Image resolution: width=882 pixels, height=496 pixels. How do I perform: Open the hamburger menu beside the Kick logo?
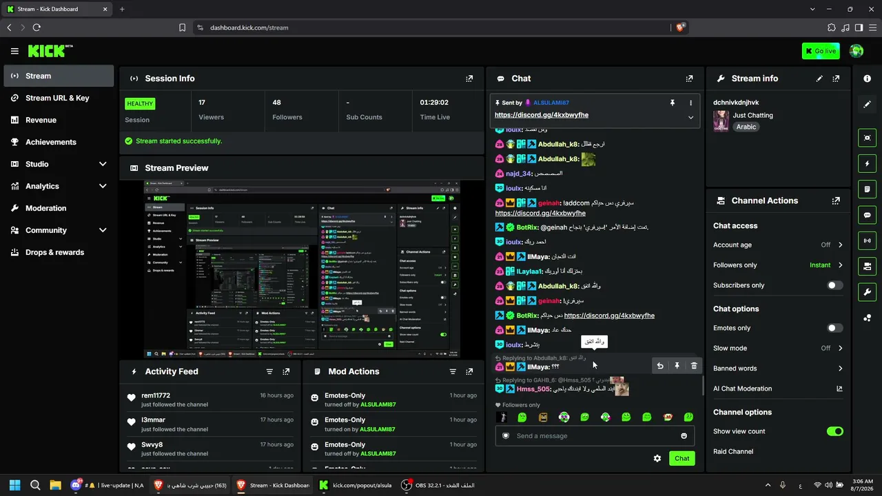(x=14, y=51)
